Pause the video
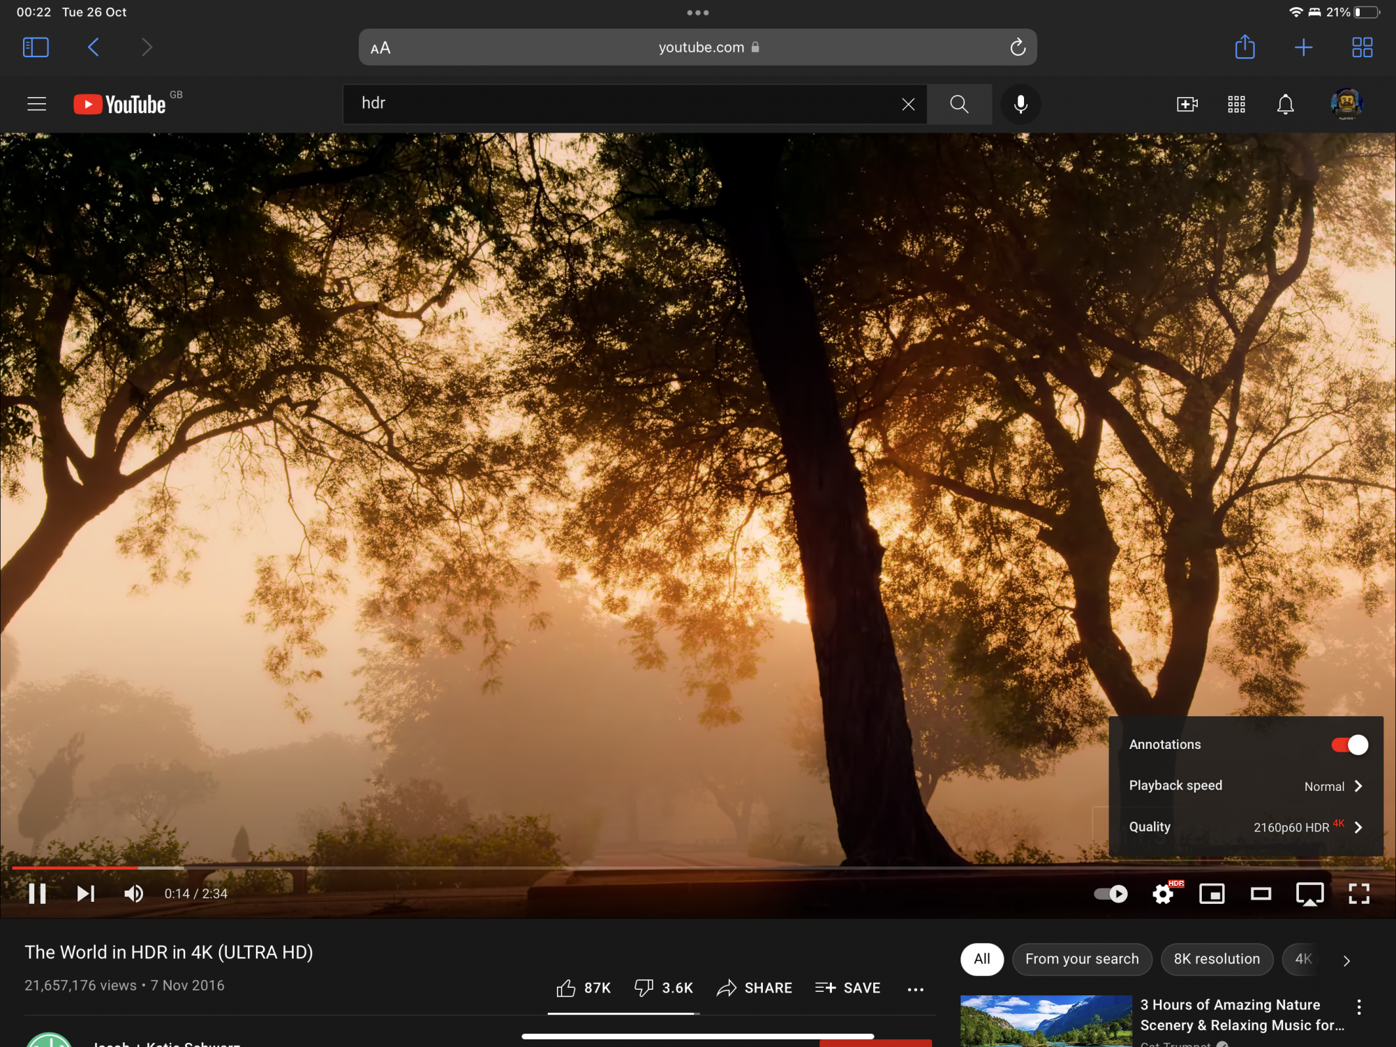This screenshot has width=1396, height=1047. pos(37,893)
